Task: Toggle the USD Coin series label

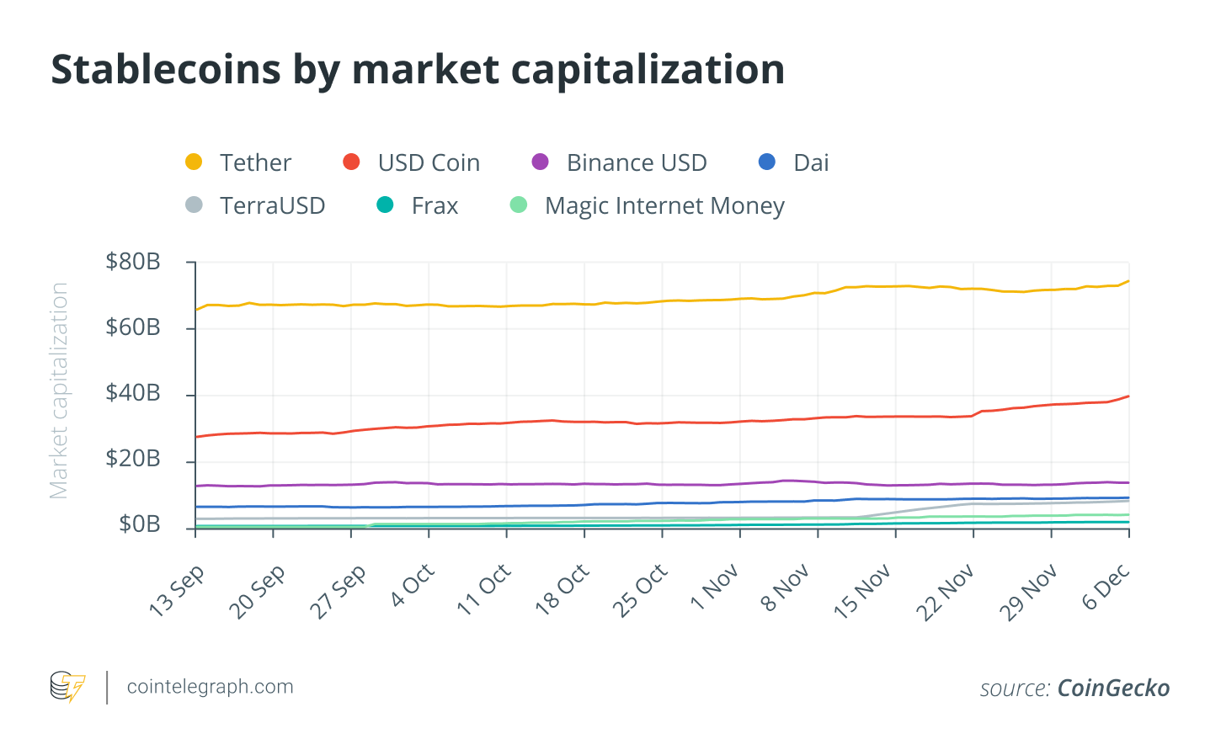Action: click(429, 162)
